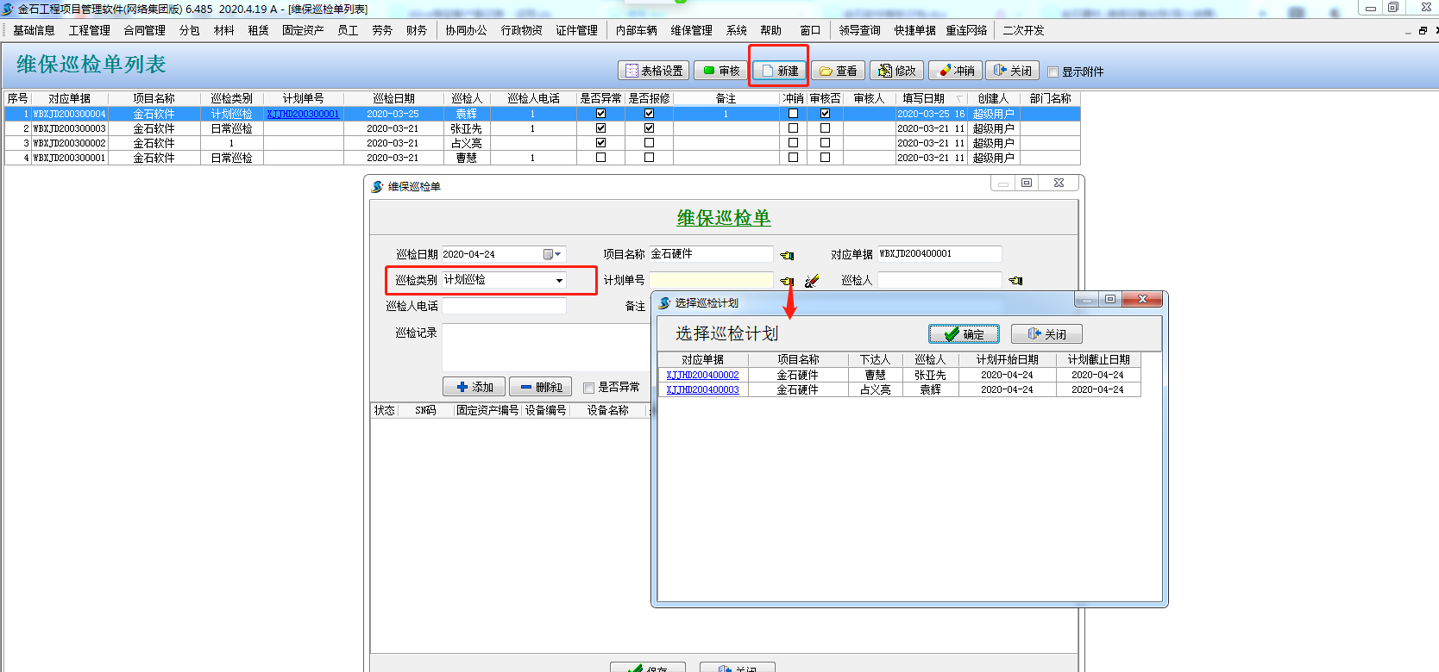Enable the 显示附件 checkbox

click(x=1053, y=72)
